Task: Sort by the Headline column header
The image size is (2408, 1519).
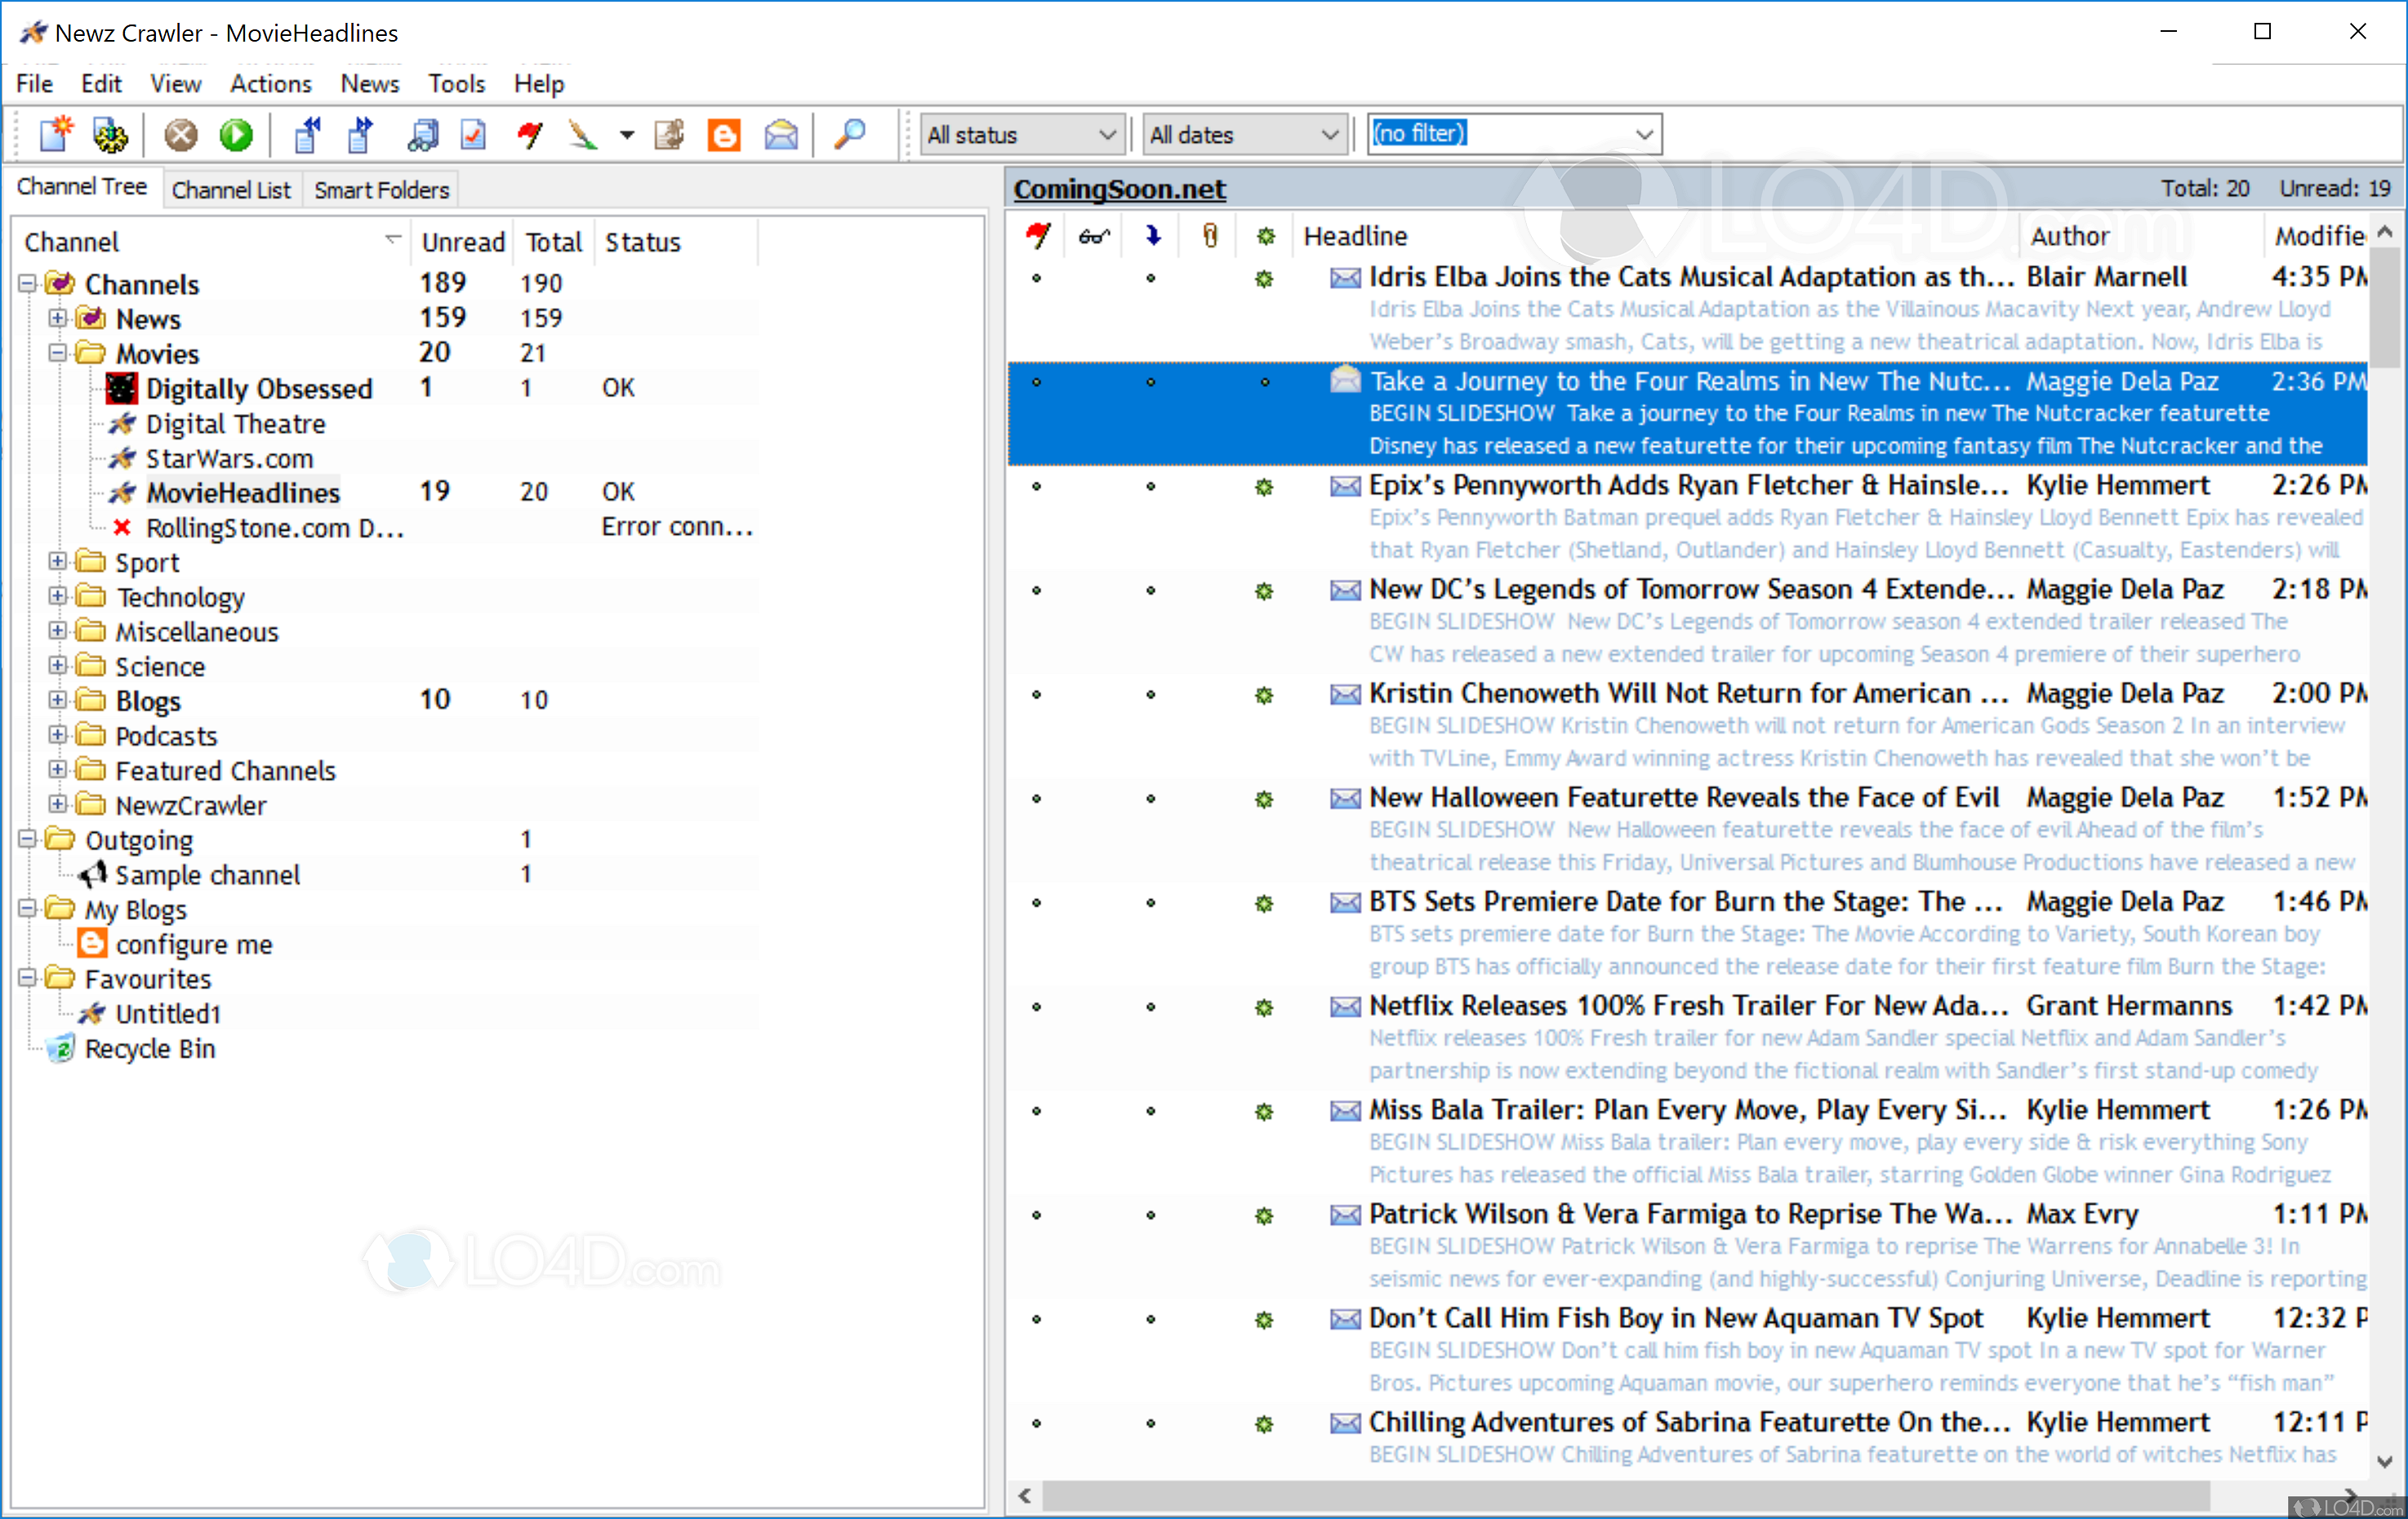Action: pyautogui.click(x=1354, y=236)
